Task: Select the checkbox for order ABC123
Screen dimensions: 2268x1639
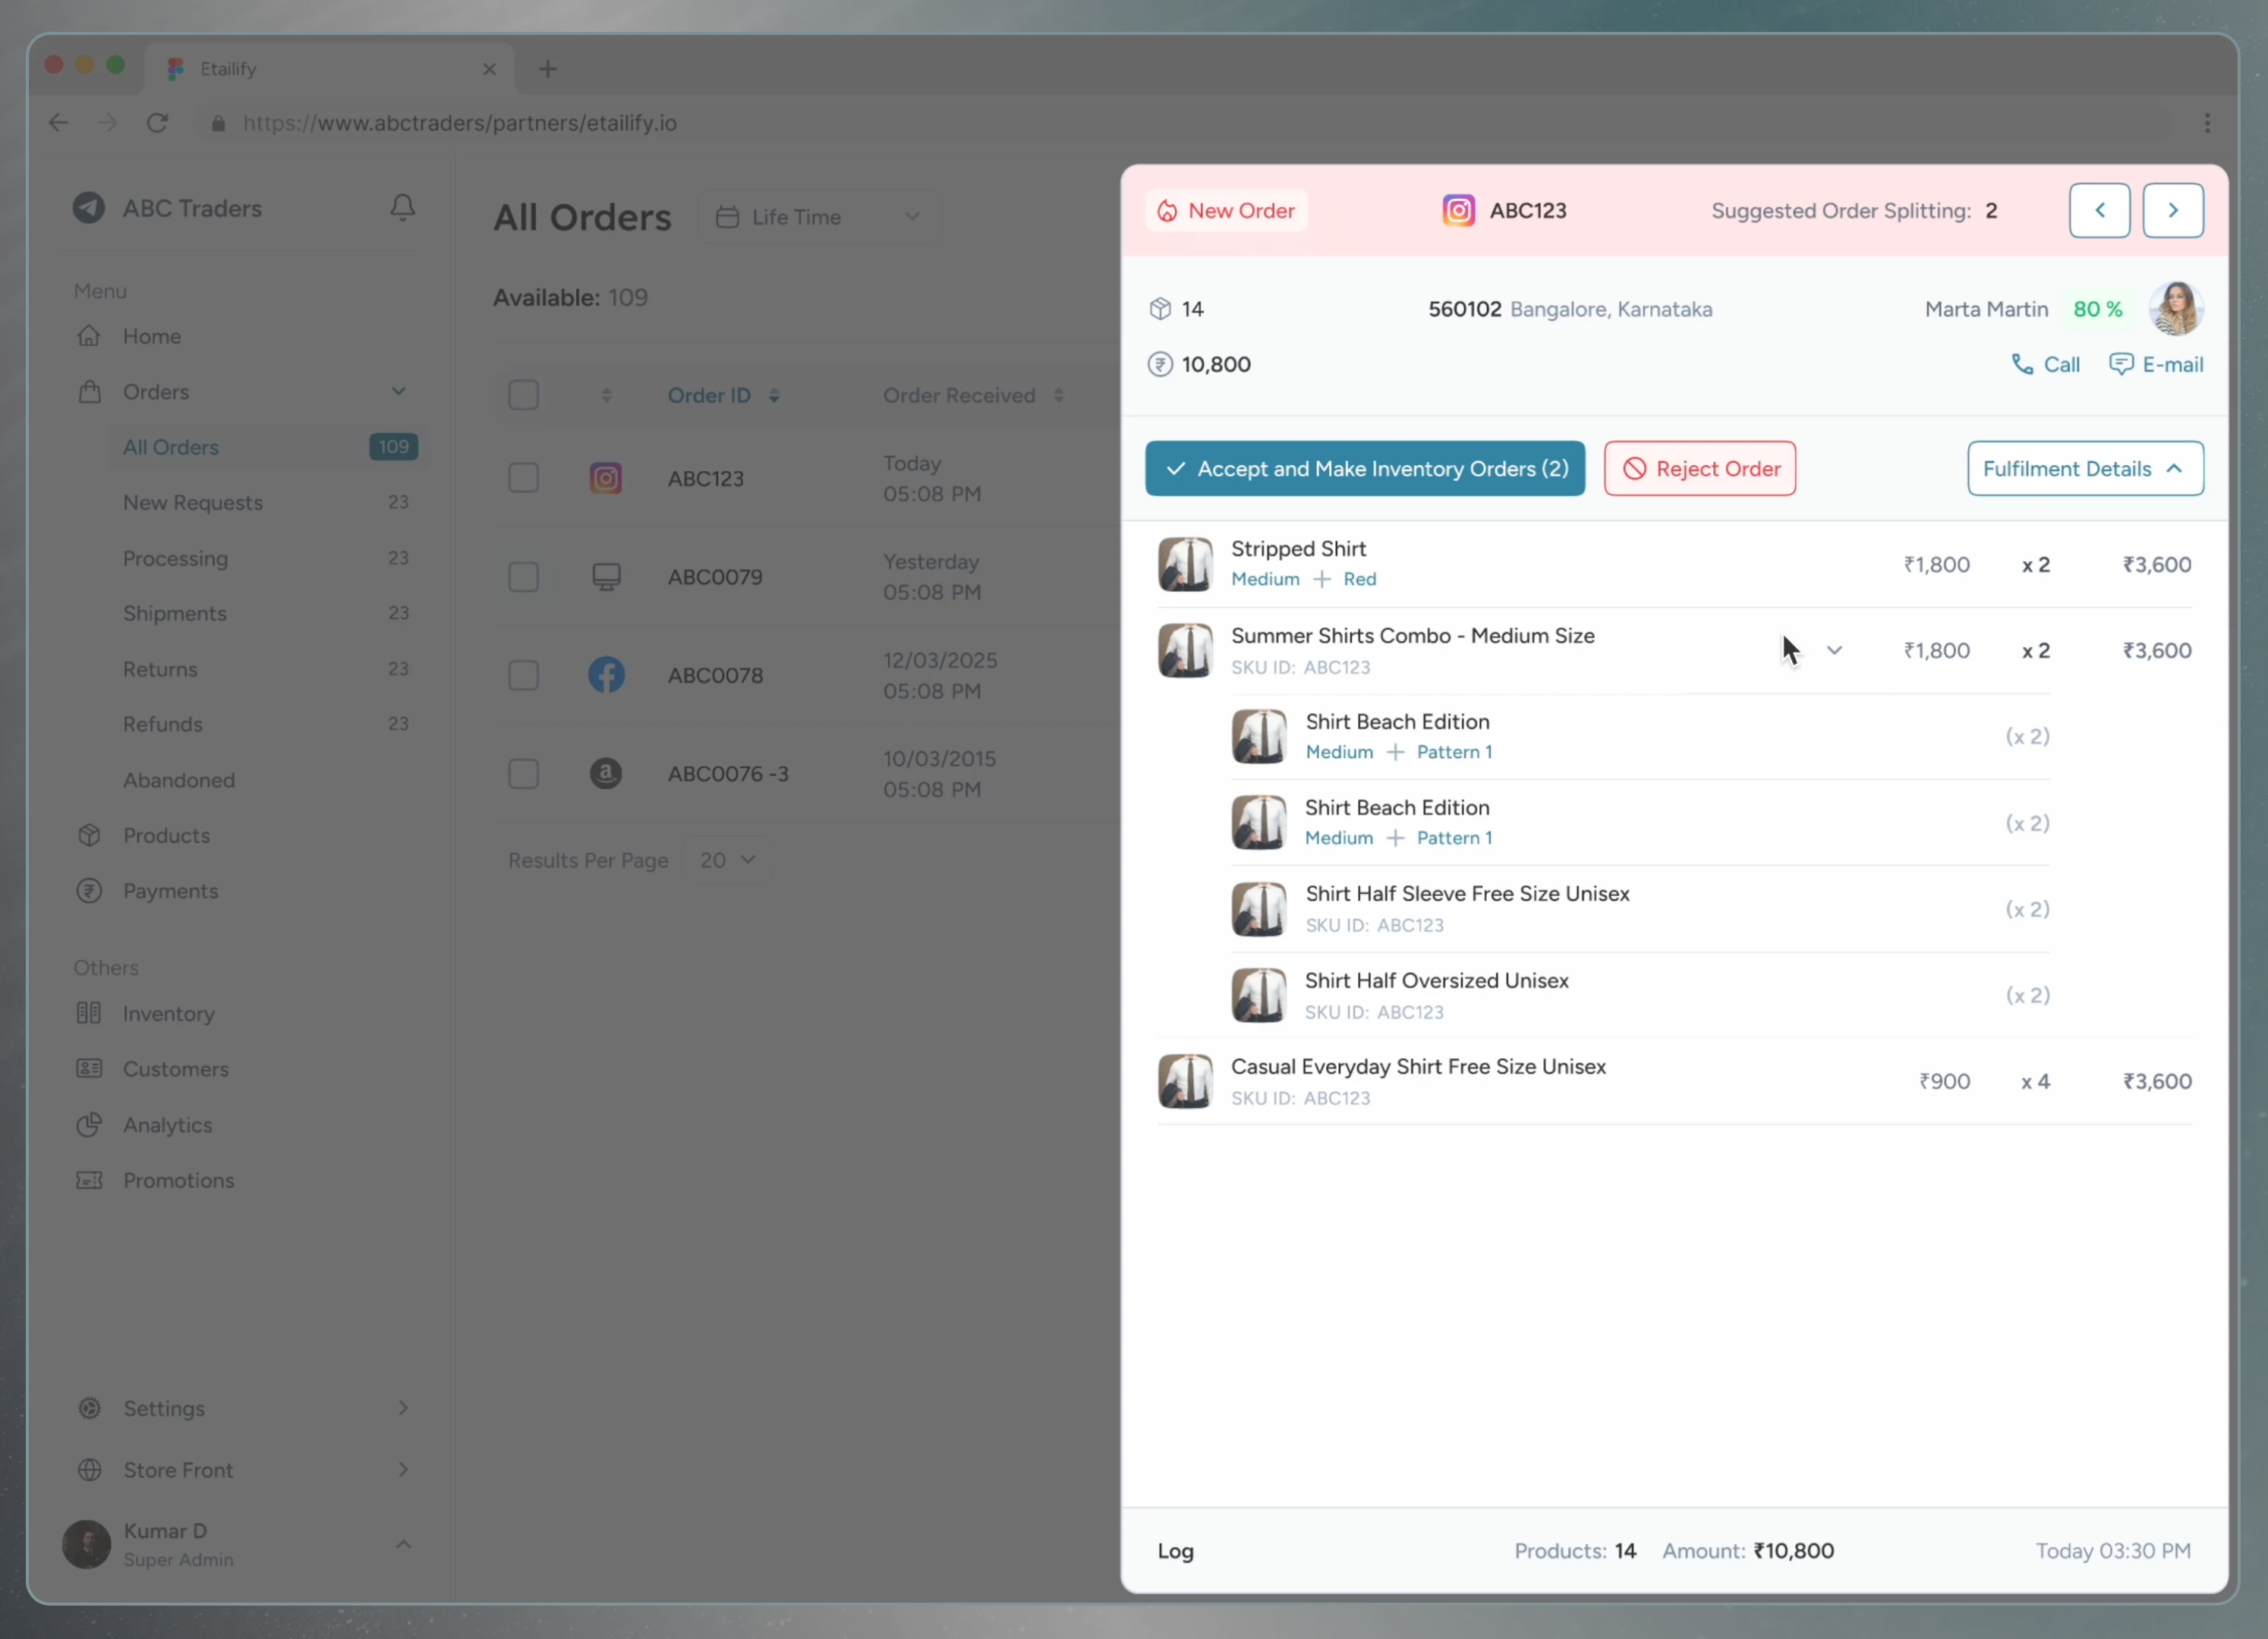Action: pyautogui.click(x=523, y=478)
